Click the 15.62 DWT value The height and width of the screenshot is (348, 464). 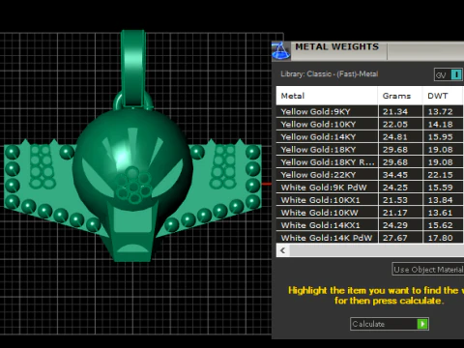pos(441,225)
